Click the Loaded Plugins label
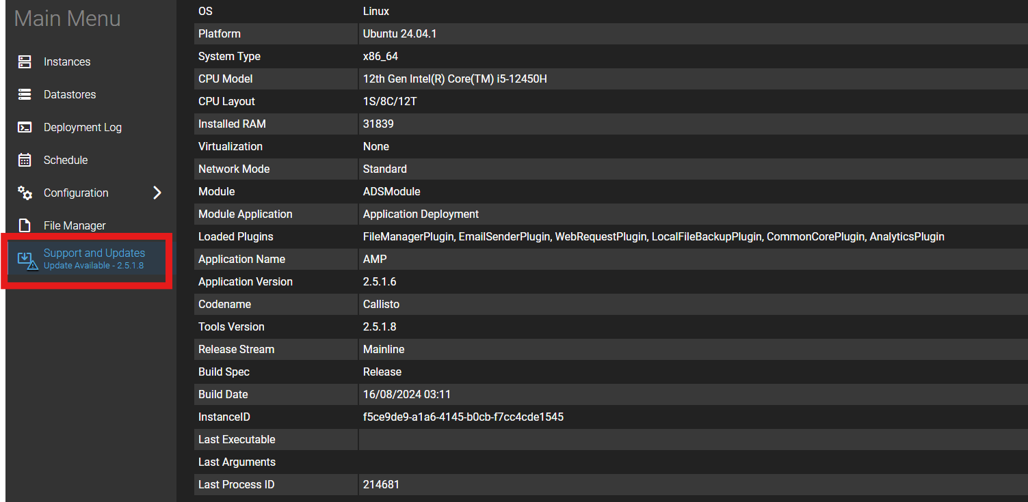Image resolution: width=1028 pixels, height=502 pixels. 236,237
